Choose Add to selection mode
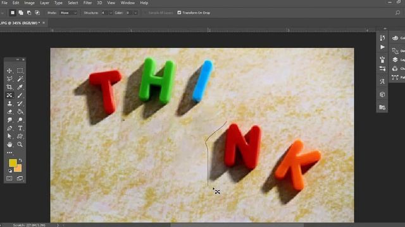This screenshot has width=405, height=227. [x=21, y=13]
